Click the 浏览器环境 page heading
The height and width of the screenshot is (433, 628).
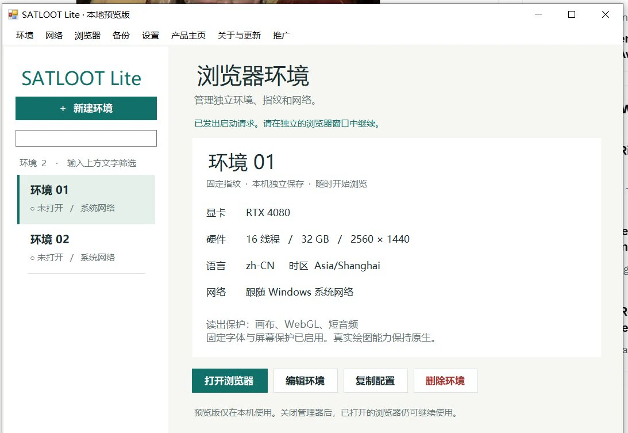pos(253,76)
